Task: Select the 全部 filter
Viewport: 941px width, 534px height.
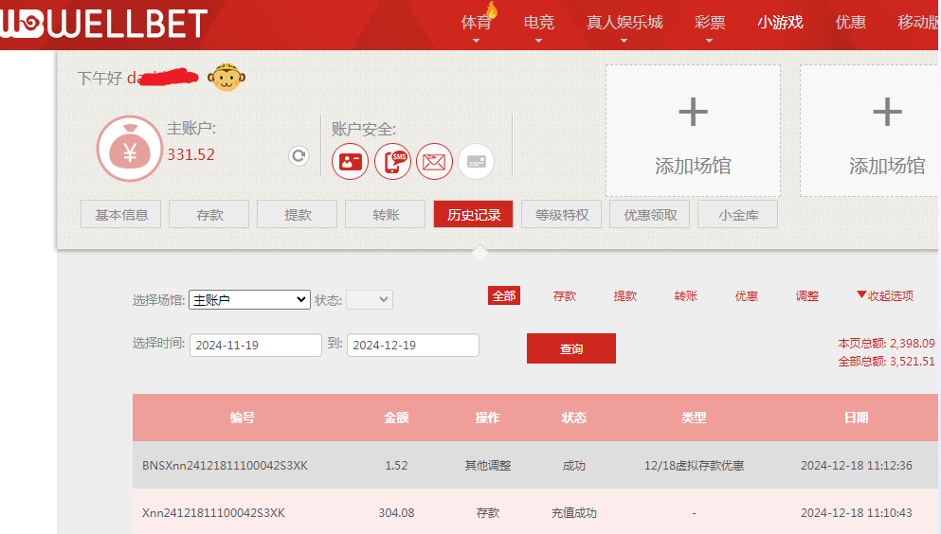Action: click(x=504, y=295)
